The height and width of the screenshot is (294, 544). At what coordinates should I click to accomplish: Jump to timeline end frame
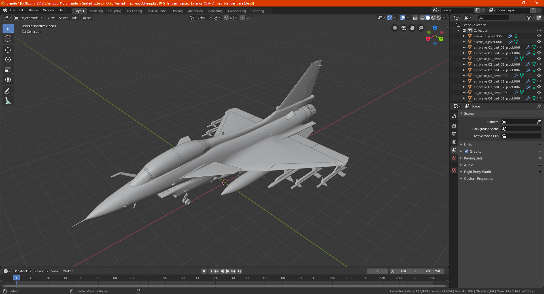click(239, 271)
